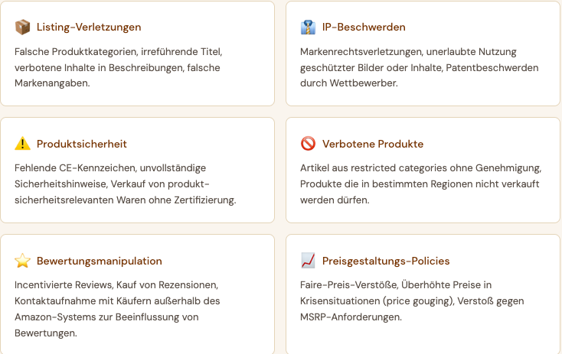Click the description text about falsche Produktkategorien

(x=119, y=67)
